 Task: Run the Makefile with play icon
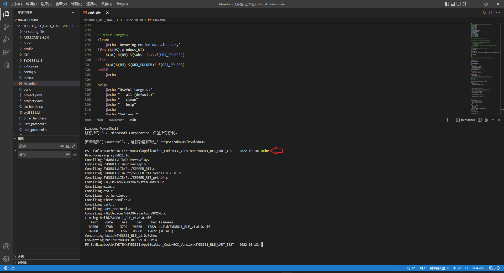point(484,13)
